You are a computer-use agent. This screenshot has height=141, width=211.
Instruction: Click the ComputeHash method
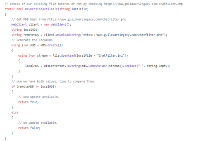[98, 66]
